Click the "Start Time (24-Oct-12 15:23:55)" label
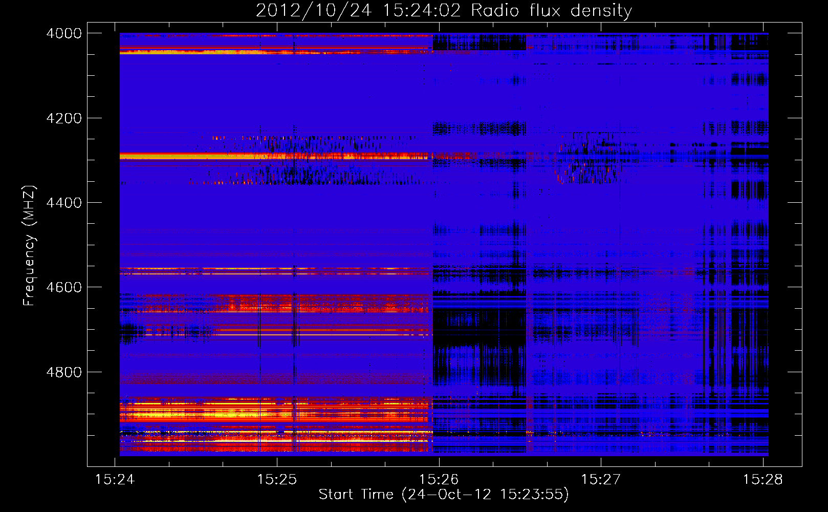This screenshot has height=512, width=828. [x=444, y=494]
